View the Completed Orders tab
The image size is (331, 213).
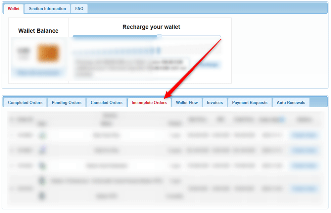pos(24,102)
